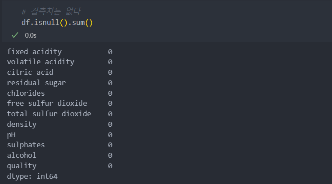Click the zero count beside alcohol
The image size is (332, 184).
point(110,156)
